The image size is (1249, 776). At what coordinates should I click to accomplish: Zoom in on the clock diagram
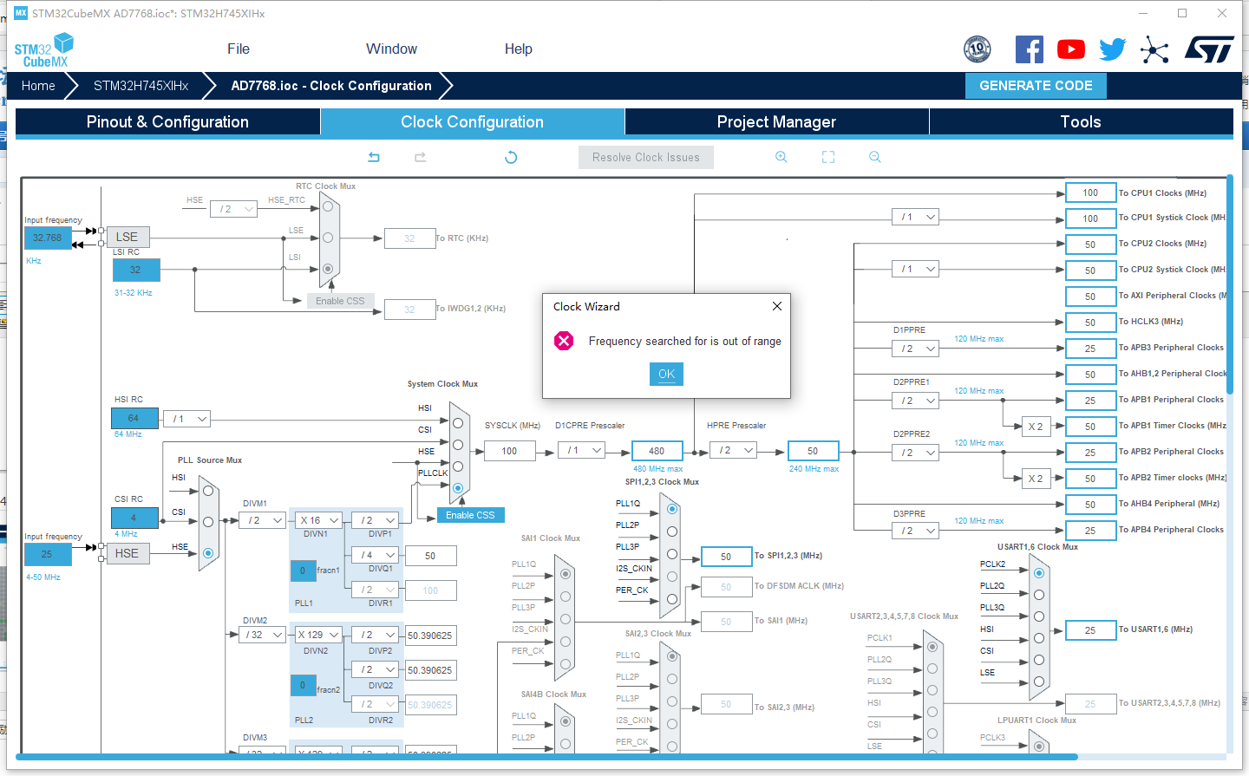(781, 157)
